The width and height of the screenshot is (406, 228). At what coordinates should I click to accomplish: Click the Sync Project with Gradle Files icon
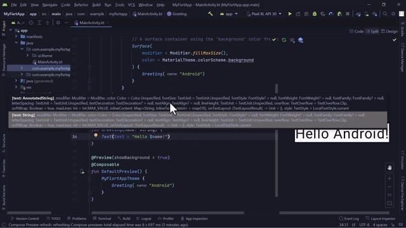[358, 14]
